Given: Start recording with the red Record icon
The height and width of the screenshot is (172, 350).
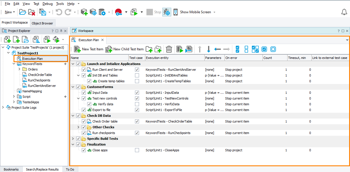Looking at the screenshot, I should coord(118,12).
